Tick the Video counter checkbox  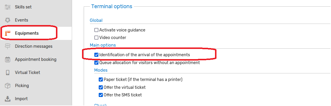96,38
